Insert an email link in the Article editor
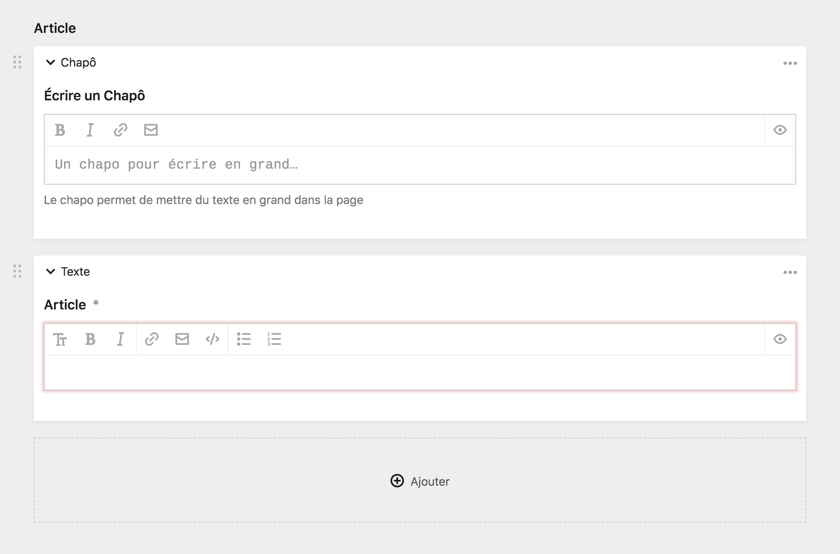 [x=182, y=339]
